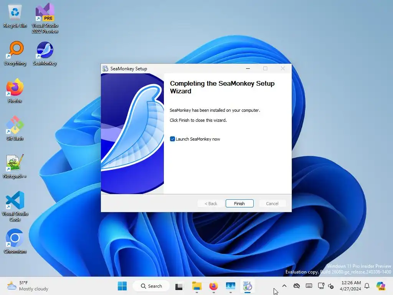393x295 pixels.
Task: Click the cloud sync tray icon
Action: coord(297,286)
